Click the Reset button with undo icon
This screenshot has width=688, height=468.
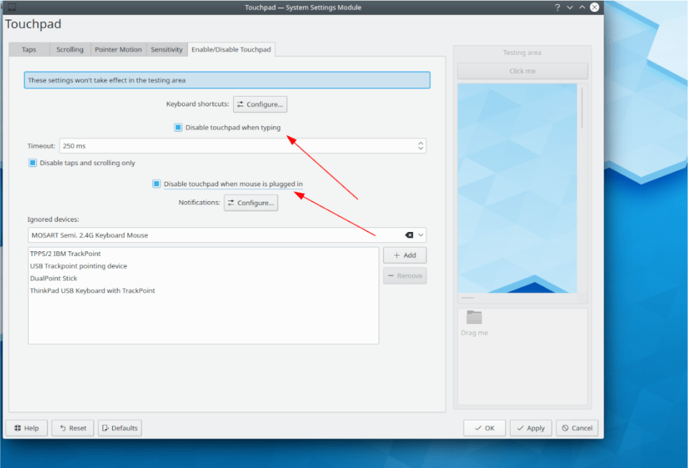[x=73, y=428]
